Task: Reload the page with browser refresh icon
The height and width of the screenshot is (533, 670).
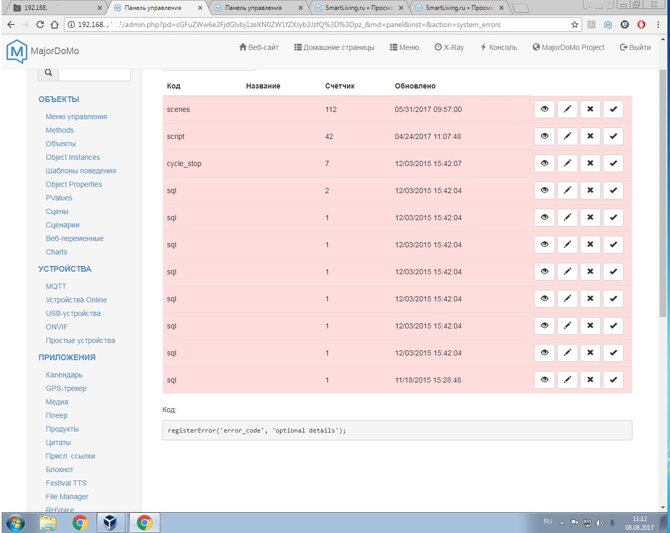Action: click(x=40, y=24)
